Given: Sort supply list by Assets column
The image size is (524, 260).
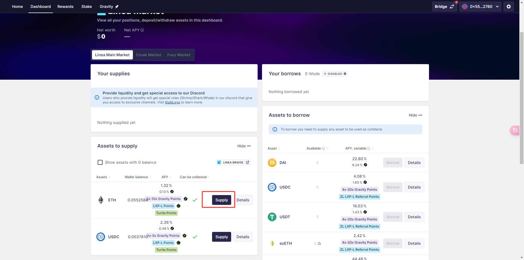Looking at the screenshot, I should (x=103, y=177).
